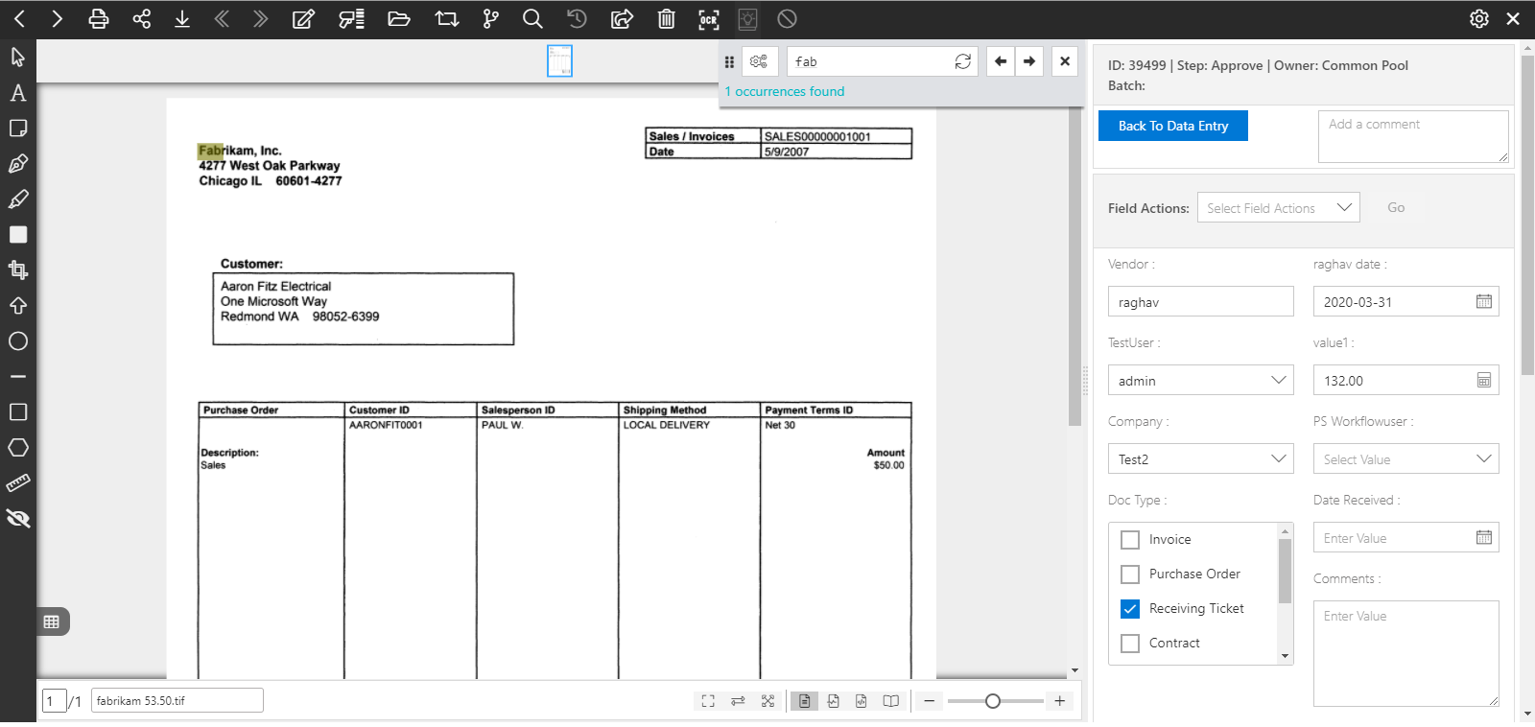This screenshot has width=1535, height=727.
Task: Click the print icon in top toolbar
Action: 98,19
